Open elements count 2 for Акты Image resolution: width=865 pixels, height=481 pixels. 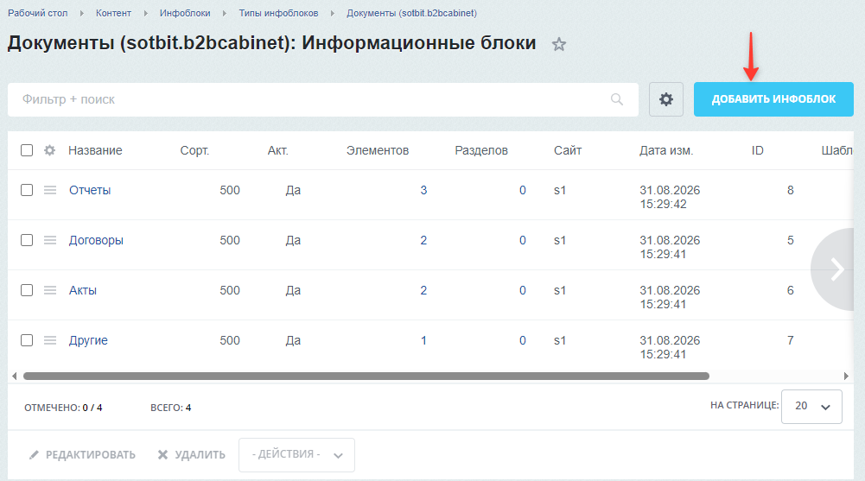pyautogui.click(x=423, y=290)
